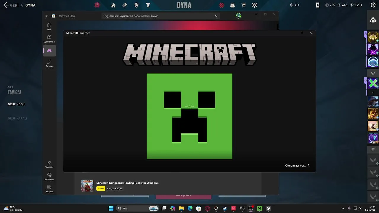Click the OYNA tab in top bar
379x213 pixels.
(x=184, y=5)
